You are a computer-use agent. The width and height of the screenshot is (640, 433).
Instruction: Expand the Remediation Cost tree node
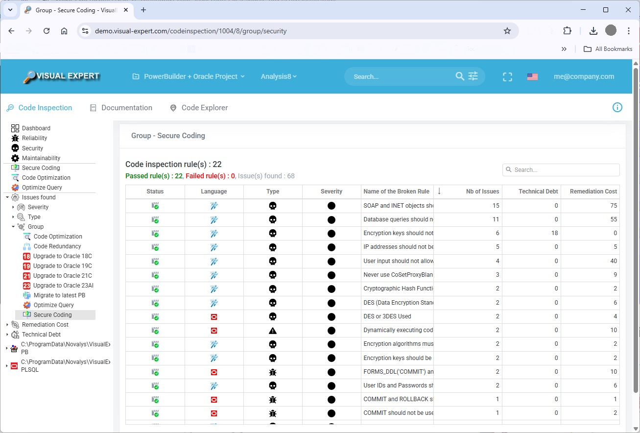coord(7,325)
